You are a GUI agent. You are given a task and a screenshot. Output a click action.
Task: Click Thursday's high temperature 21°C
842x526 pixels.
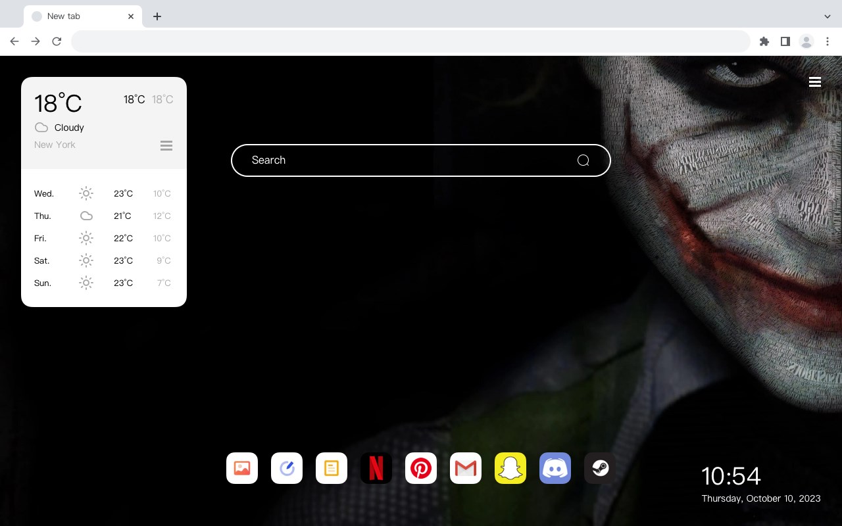(x=122, y=216)
